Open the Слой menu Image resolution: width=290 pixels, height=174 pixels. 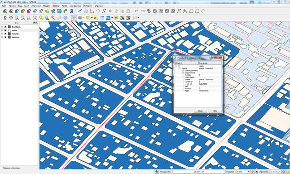(26, 6)
